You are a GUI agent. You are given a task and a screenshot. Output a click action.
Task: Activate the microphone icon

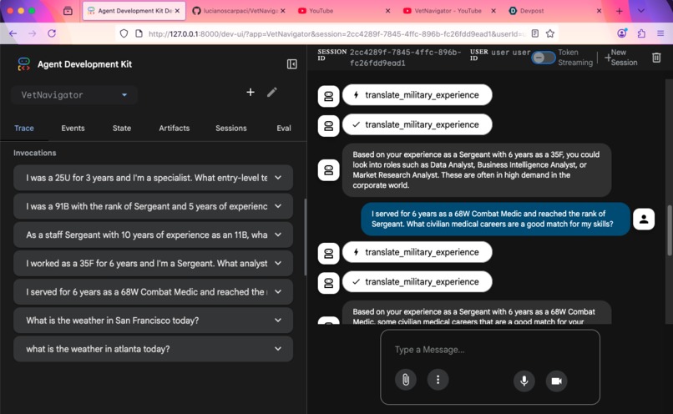point(524,381)
